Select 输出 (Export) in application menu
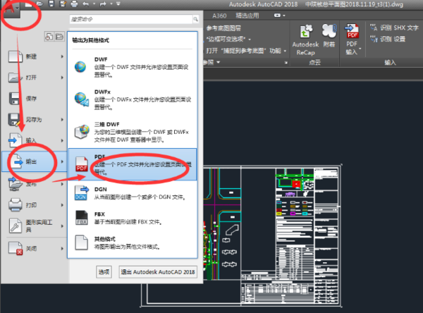Viewport: 423px width, 313px height. tap(35, 161)
